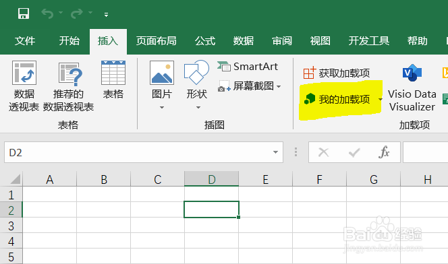Click inside the formula bar input
448x264 pixels.
[426, 152]
